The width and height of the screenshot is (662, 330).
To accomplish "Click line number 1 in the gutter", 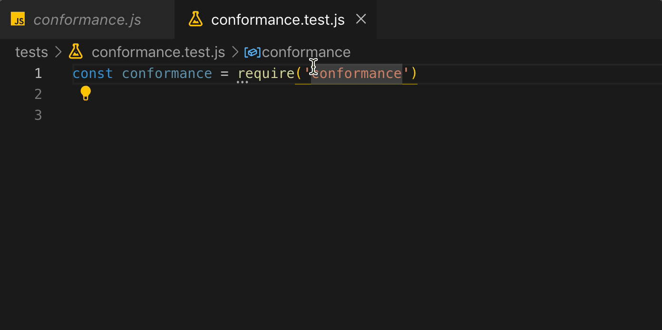I will 39,73.
